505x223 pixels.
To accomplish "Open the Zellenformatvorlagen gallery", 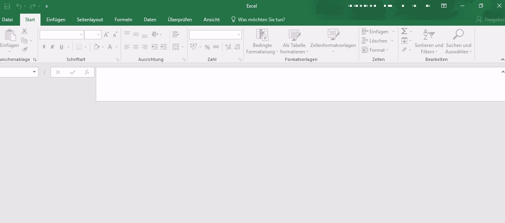I will click(x=333, y=42).
